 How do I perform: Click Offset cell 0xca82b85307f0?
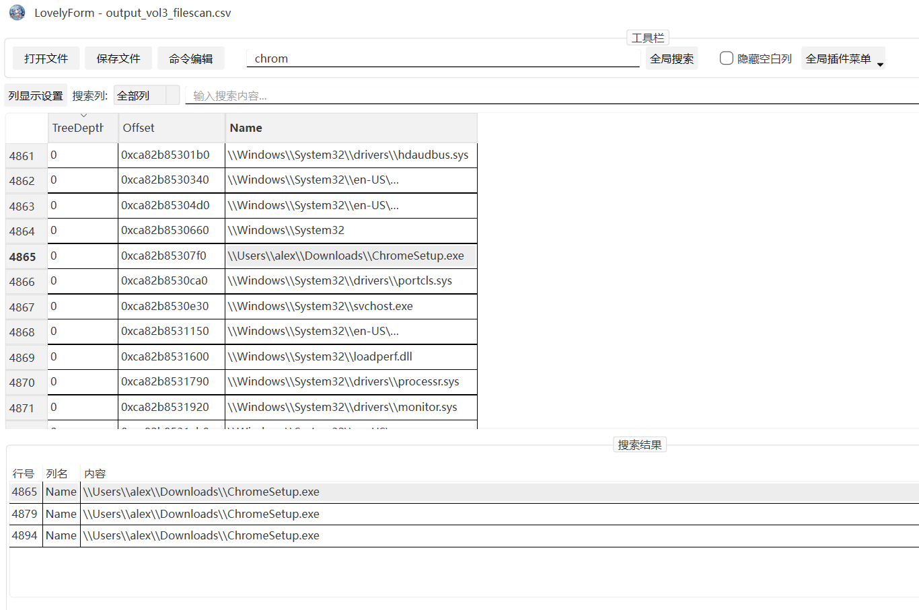[x=172, y=256]
